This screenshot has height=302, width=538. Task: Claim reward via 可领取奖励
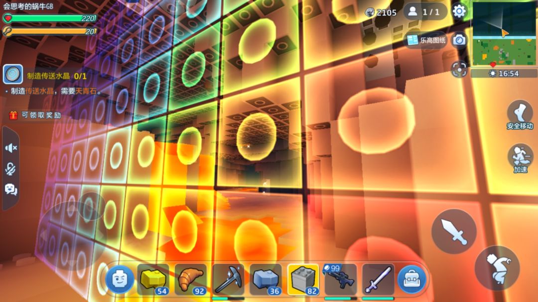click(35, 115)
